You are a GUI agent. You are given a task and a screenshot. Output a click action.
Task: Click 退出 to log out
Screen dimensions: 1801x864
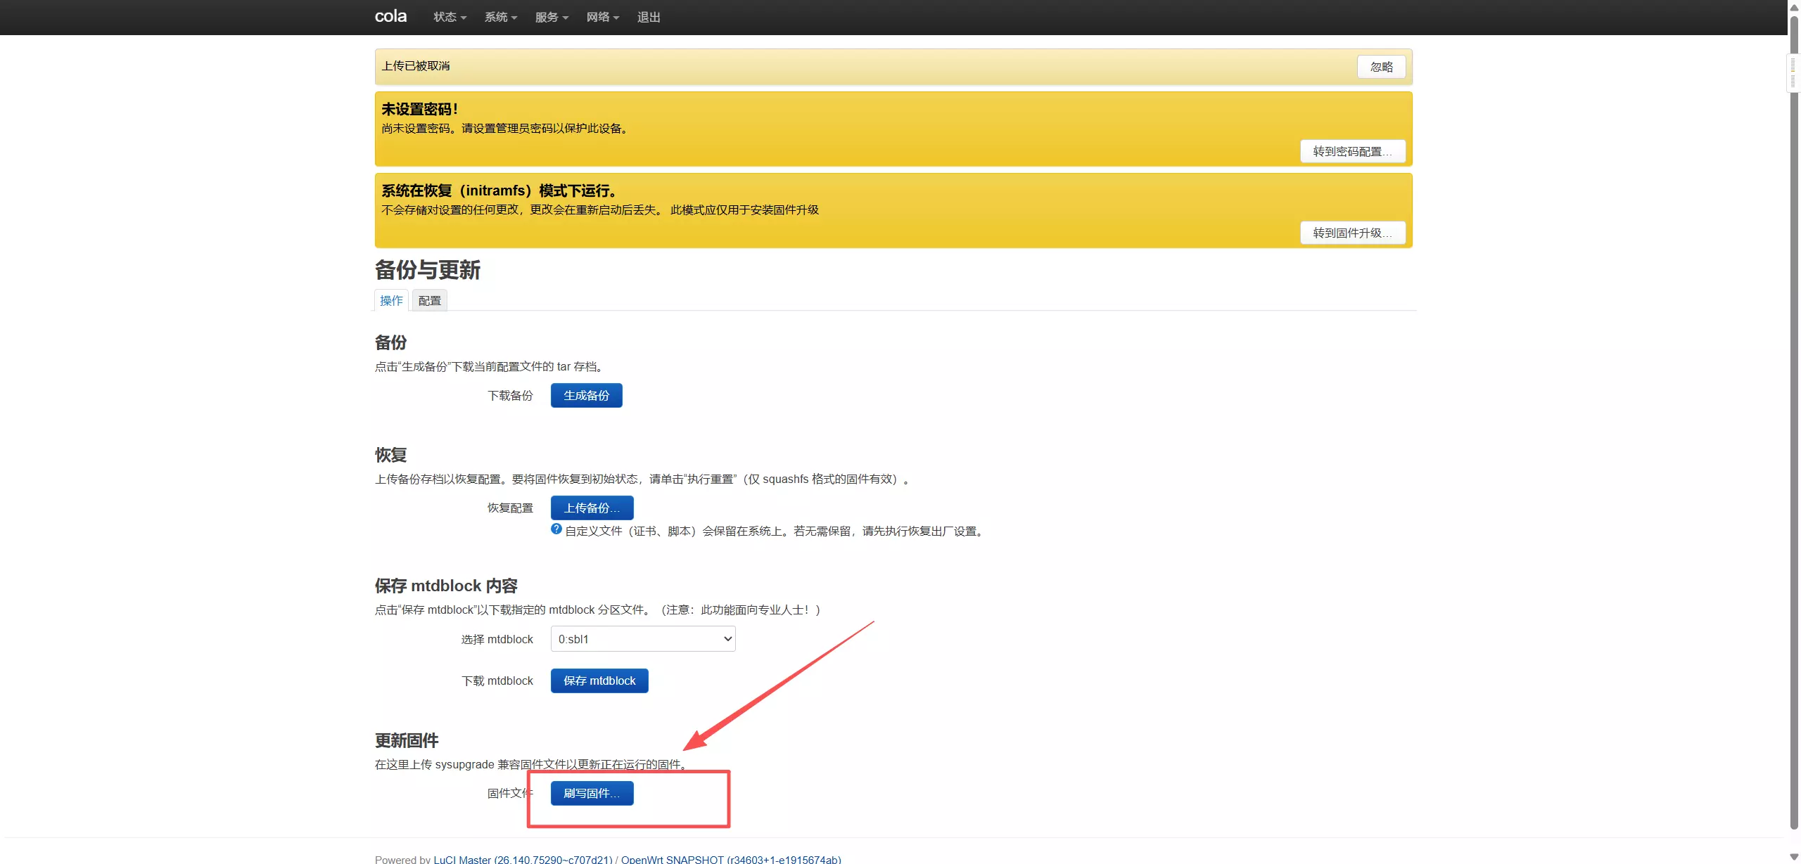tap(649, 17)
